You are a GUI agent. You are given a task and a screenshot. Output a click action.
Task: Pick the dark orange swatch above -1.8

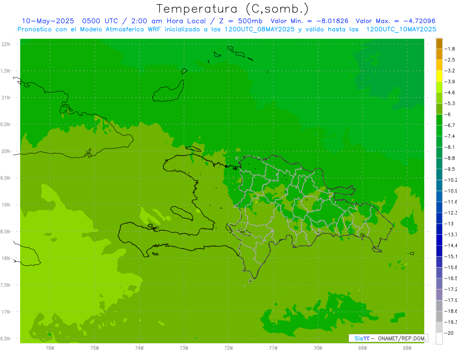click(439, 43)
